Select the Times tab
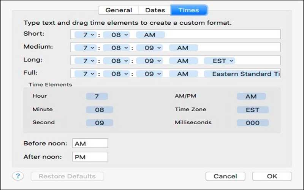The image size is (304, 190). 188,10
